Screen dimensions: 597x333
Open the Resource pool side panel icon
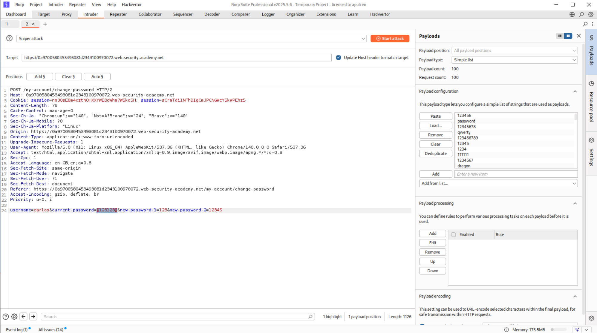click(591, 84)
